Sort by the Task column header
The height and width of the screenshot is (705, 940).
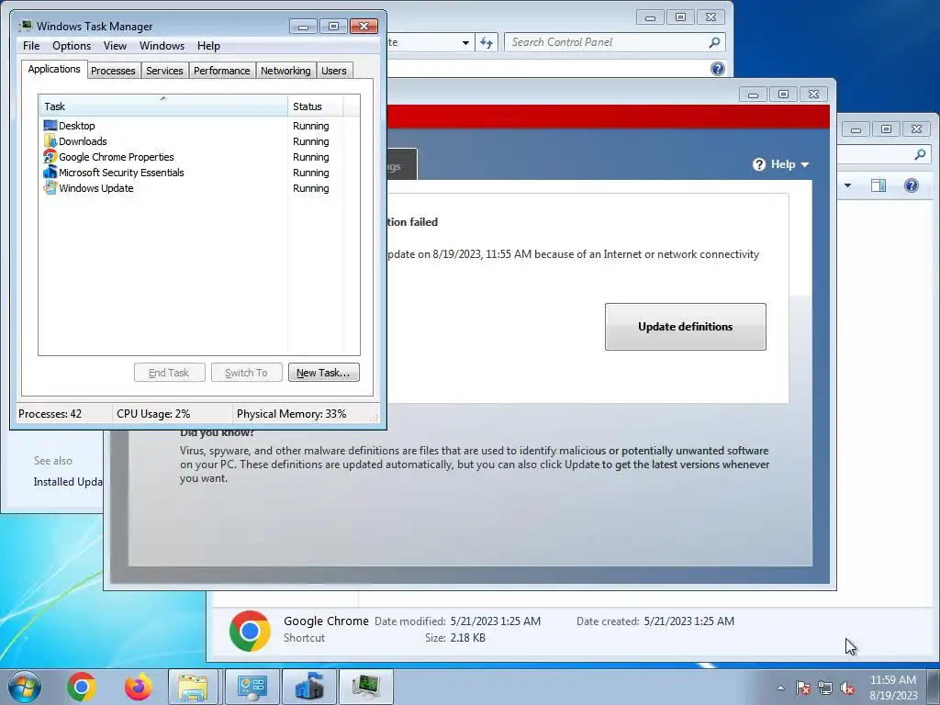(x=163, y=106)
